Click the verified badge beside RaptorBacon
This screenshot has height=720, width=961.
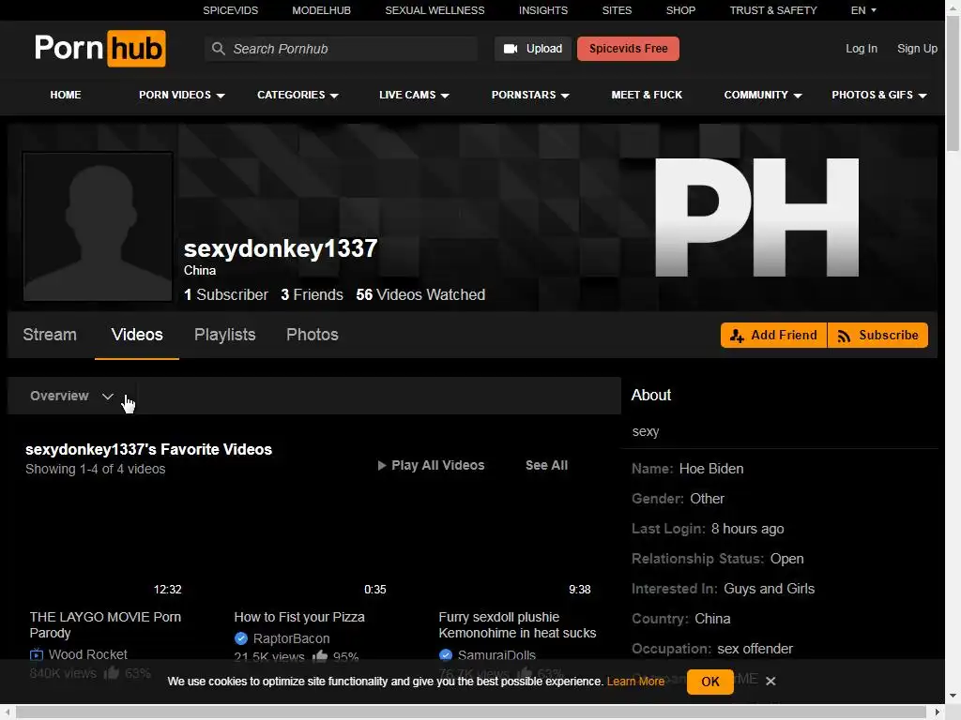coord(241,638)
